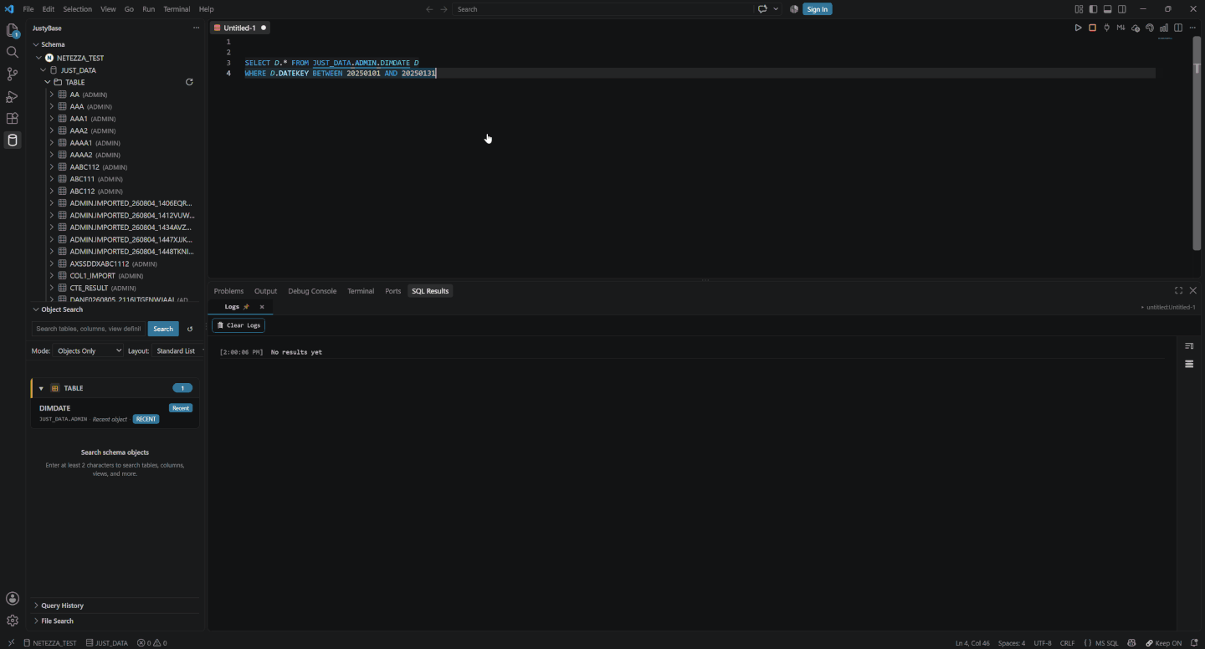This screenshot has height=649, width=1205.
Task: Expand the AA (ADMIN) table
Action: pyautogui.click(x=51, y=95)
